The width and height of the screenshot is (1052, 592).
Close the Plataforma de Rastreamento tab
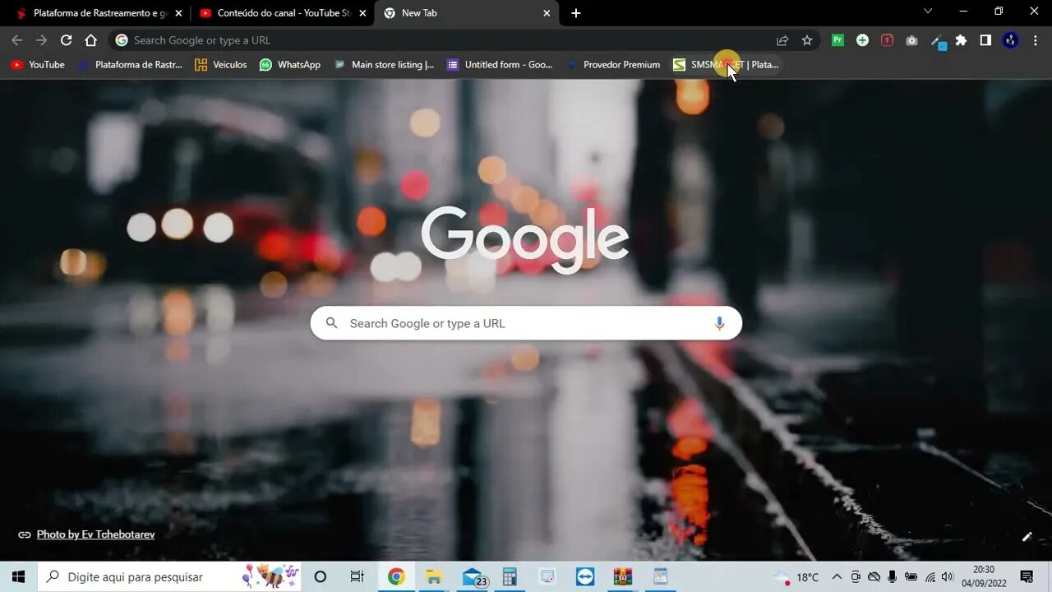pos(178,13)
